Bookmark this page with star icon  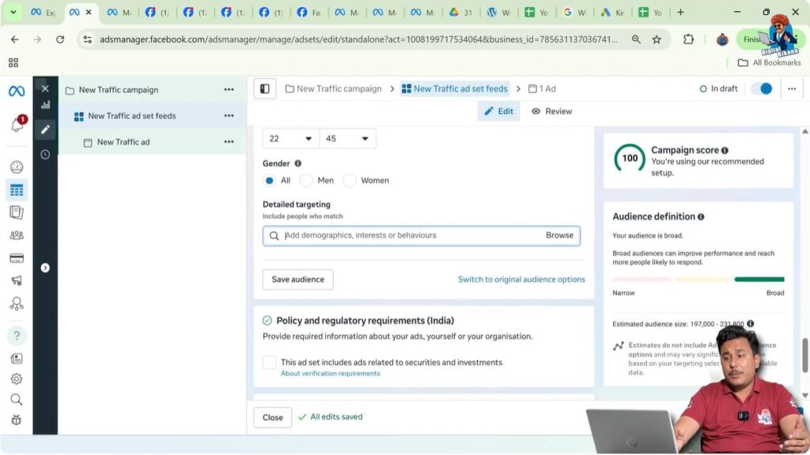click(x=657, y=39)
